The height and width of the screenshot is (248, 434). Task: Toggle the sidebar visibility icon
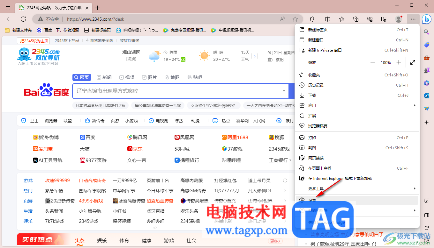pyautogui.click(x=427, y=215)
